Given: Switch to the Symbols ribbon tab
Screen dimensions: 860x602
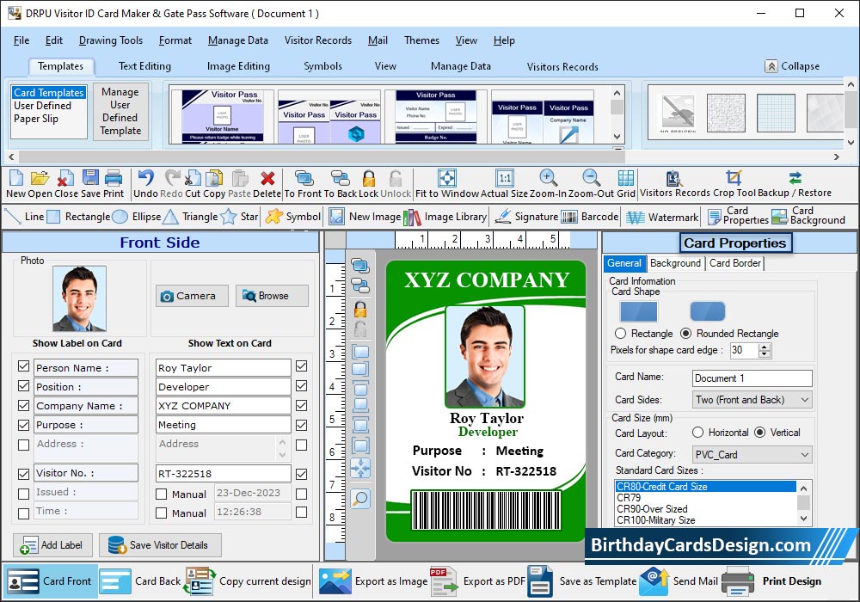Looking at the screenshot, I should [x=322, y=66].
